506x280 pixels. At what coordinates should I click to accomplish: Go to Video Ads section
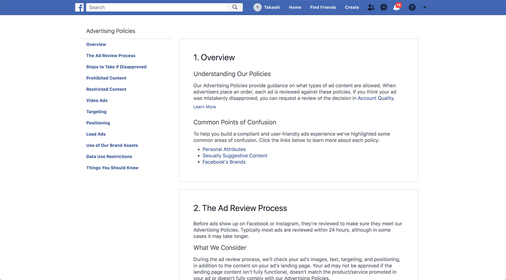97,100
